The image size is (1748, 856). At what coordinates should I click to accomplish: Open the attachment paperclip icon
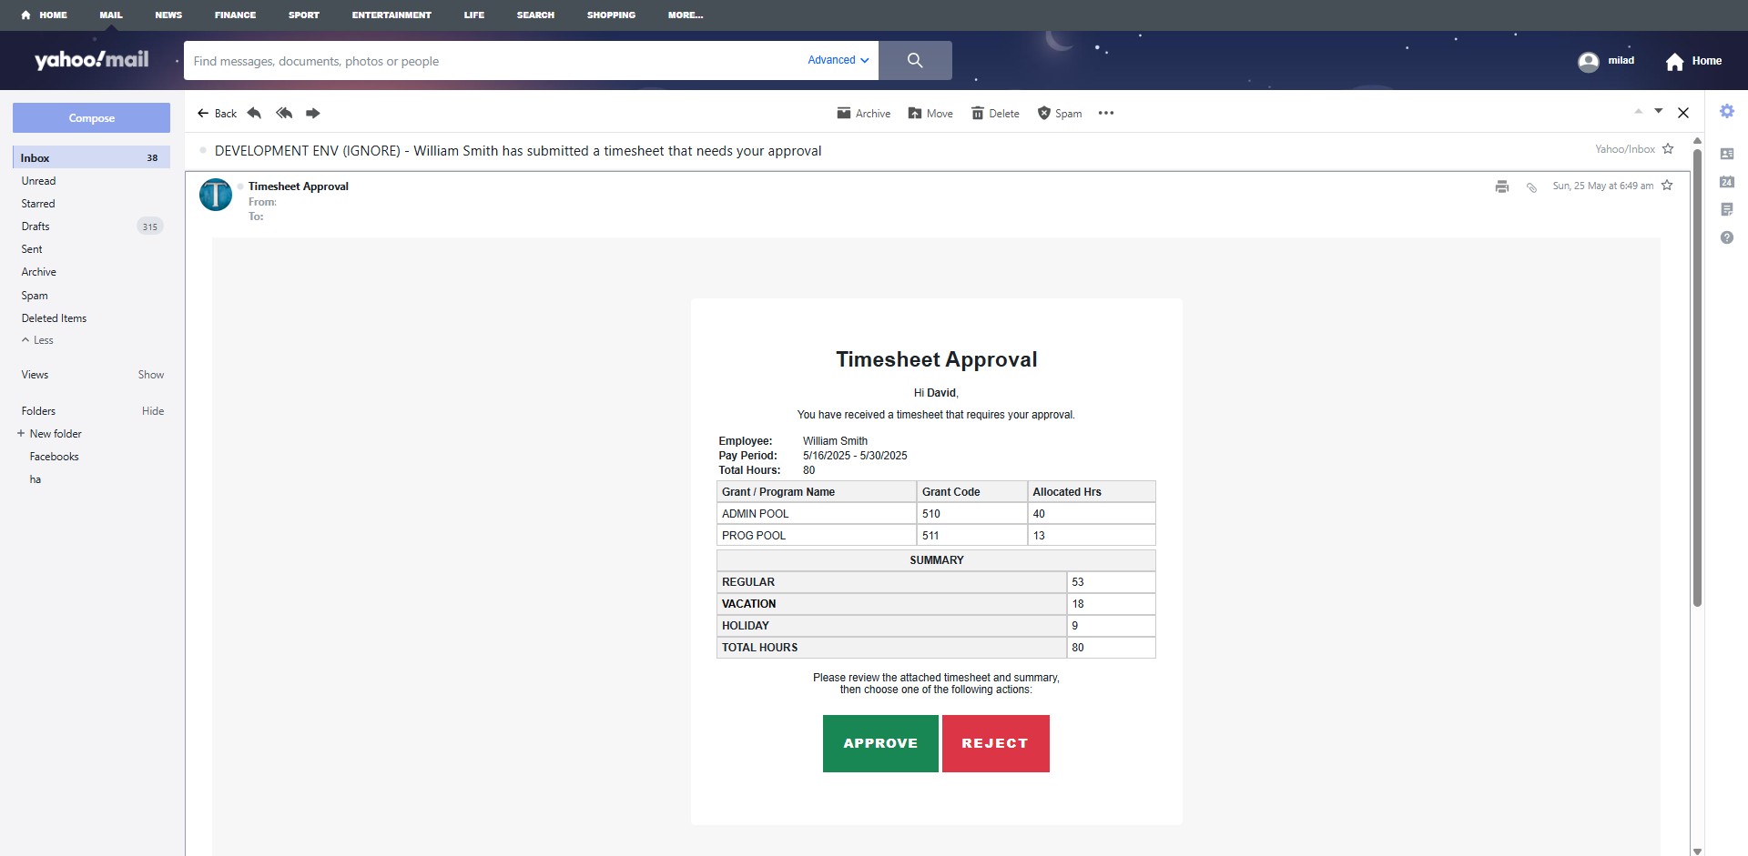tap(1530, 186)
